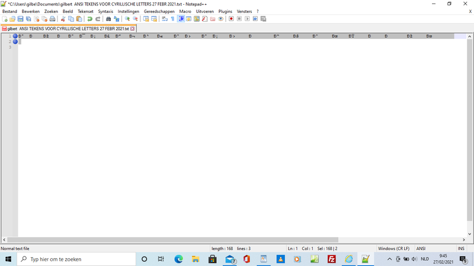474x266 pixels.
Task: Select the ANSI TEKENS VOOR CYRILLISCHE LETTERS tab
Action: 68,28
